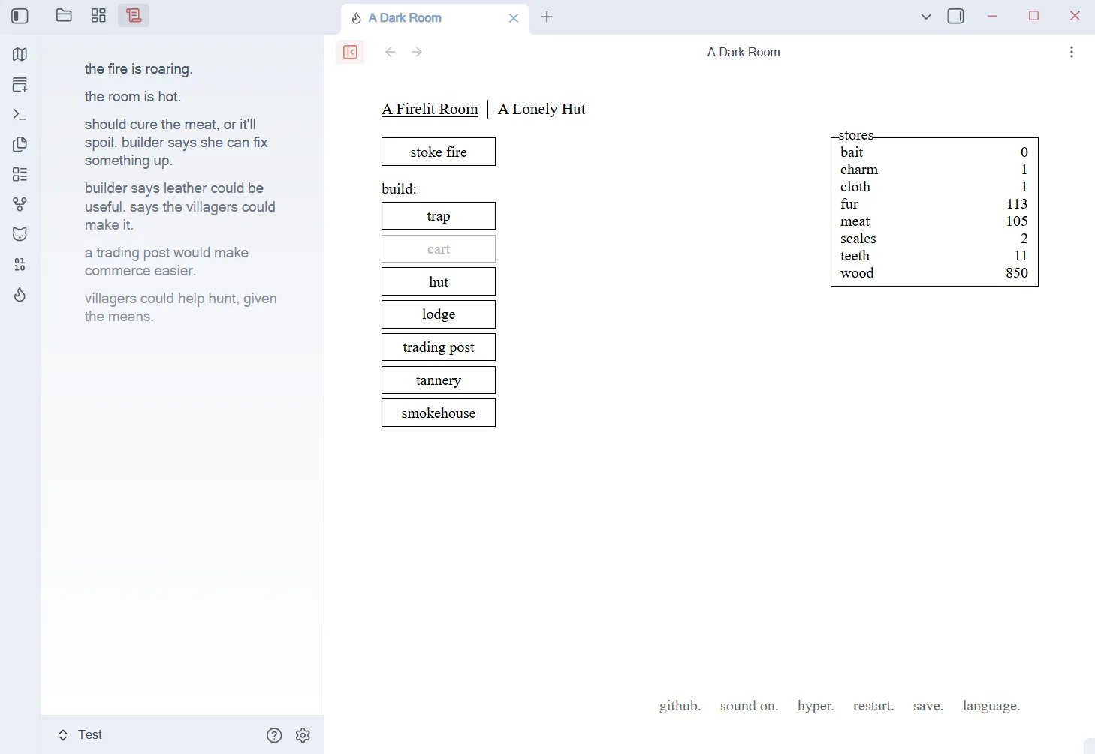The height and width of the screenshot is (754, 1095).
Task: Open the copy files icon in ribbon
Action: (x=20, y=144)
